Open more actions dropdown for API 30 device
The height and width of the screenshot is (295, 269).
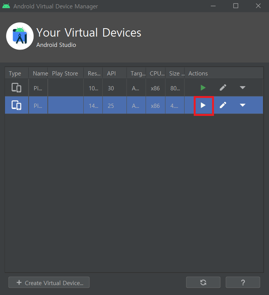242,88
